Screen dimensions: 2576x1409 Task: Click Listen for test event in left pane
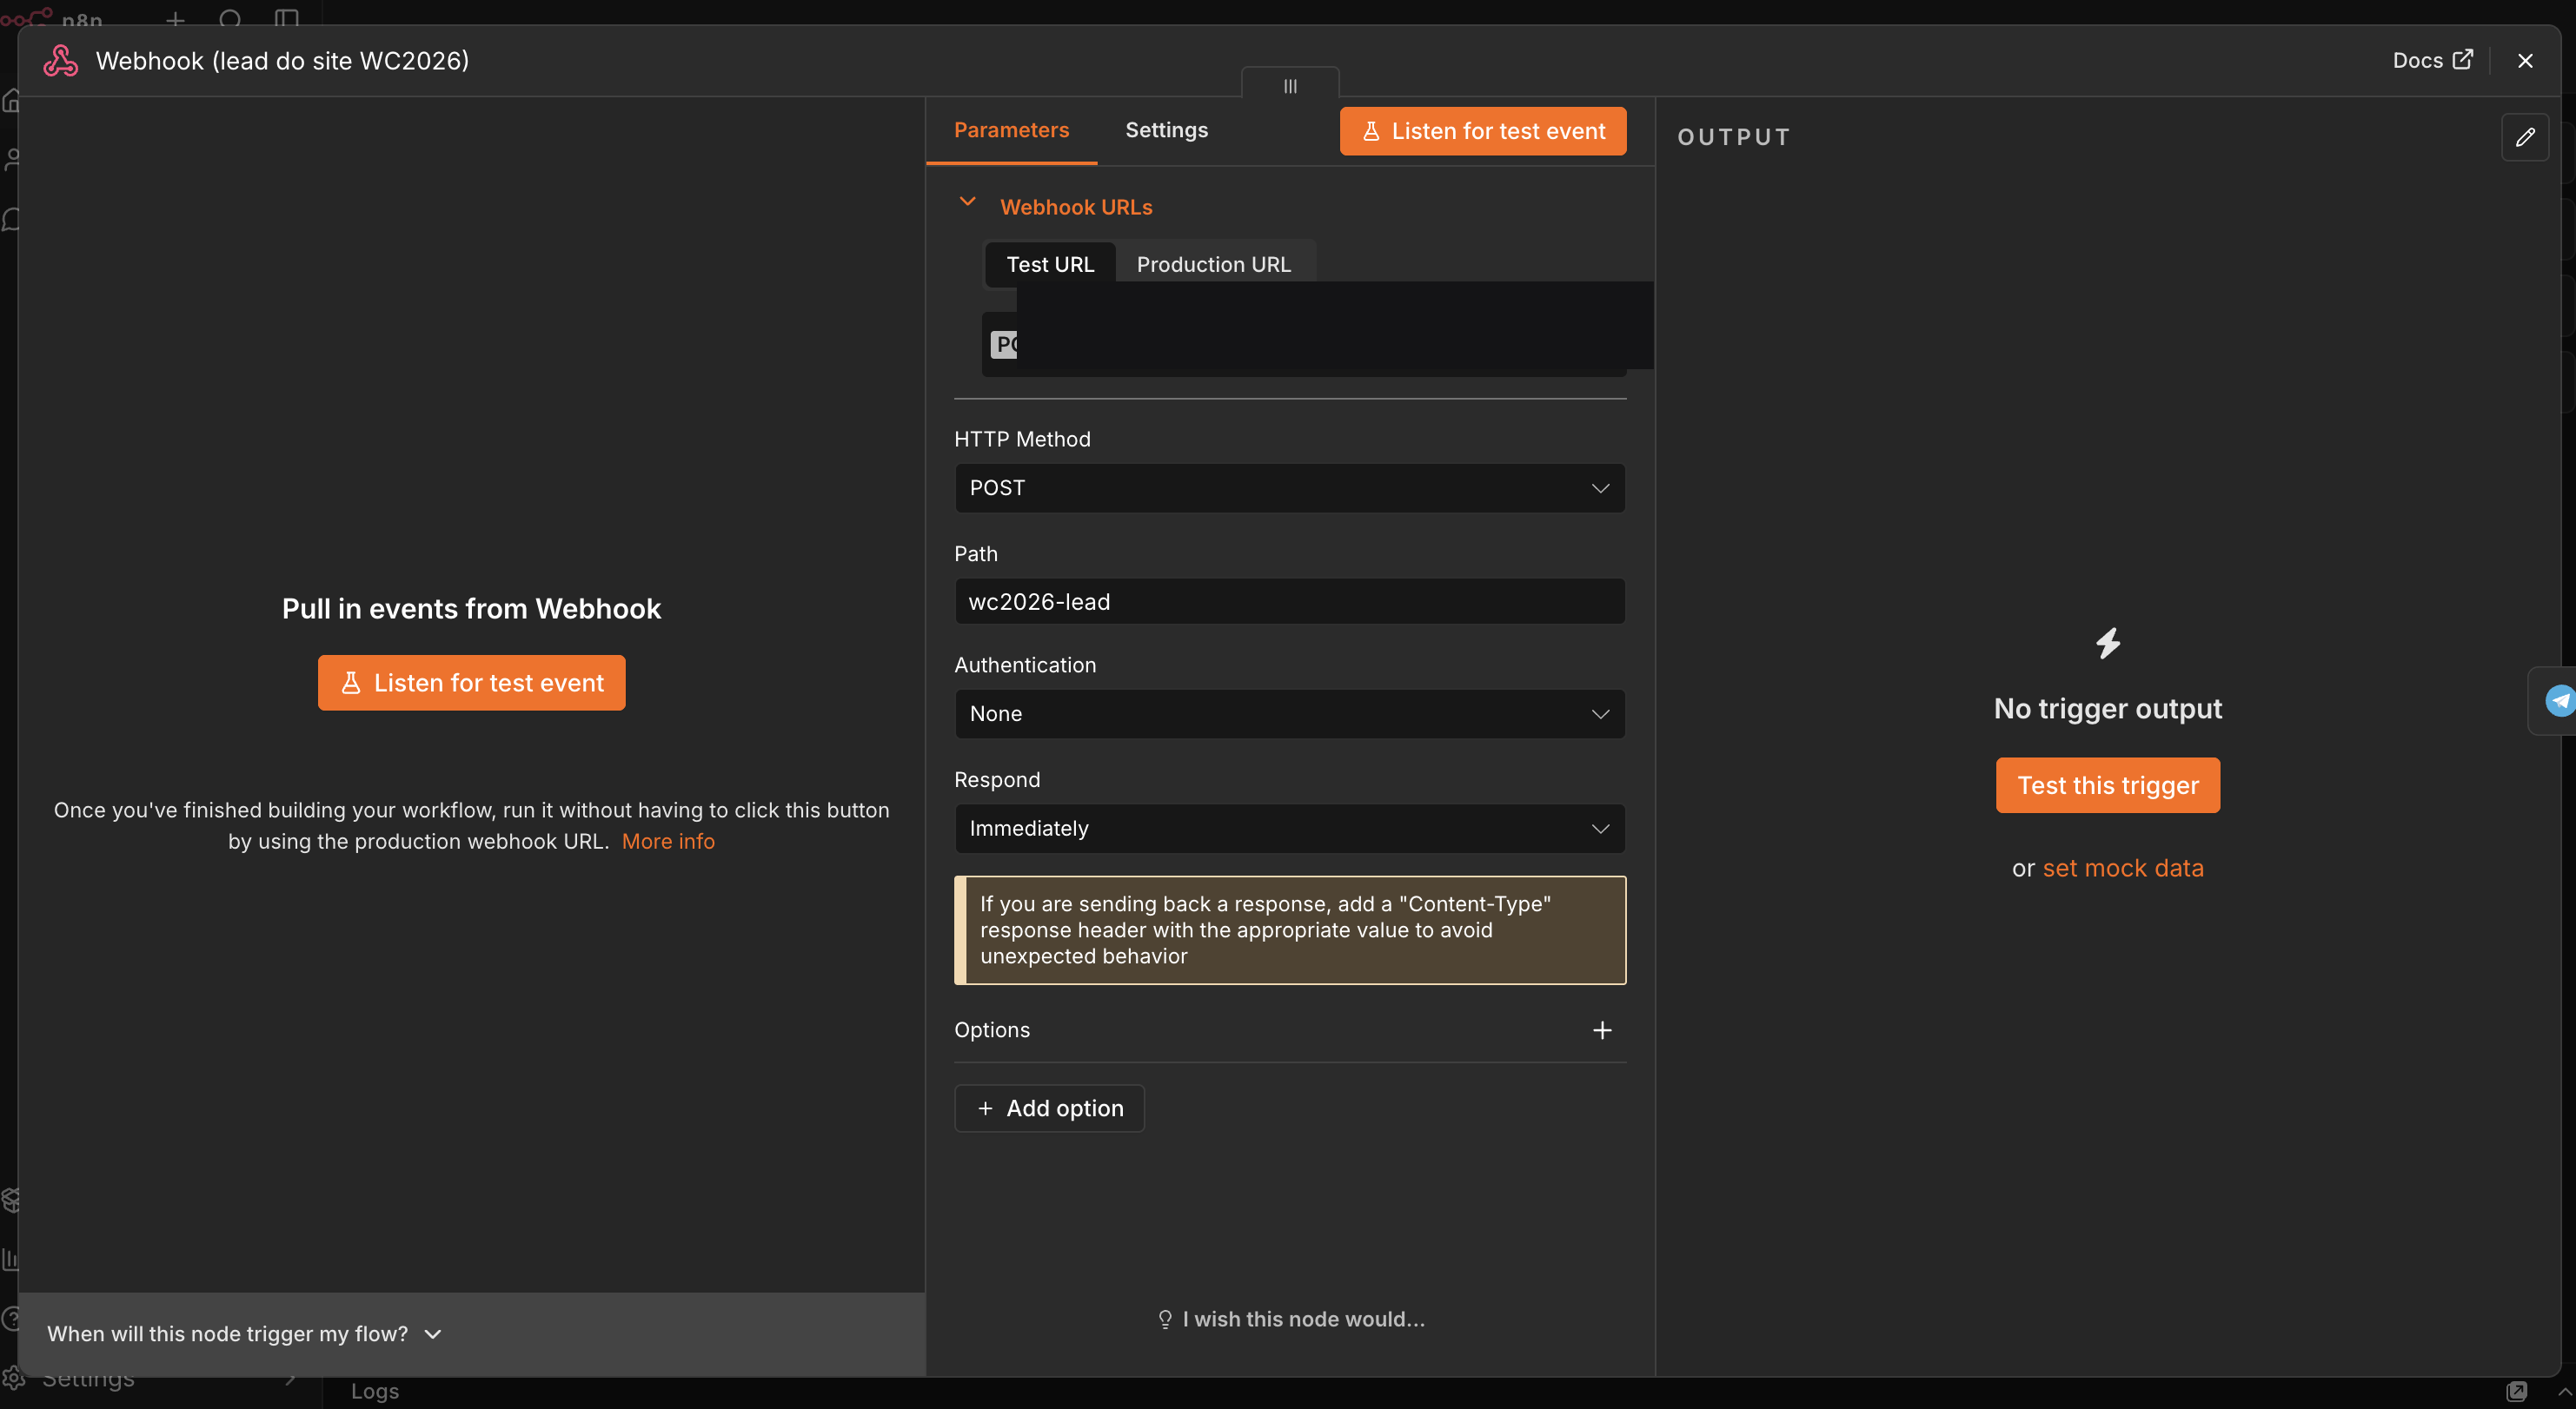point(471,683)
